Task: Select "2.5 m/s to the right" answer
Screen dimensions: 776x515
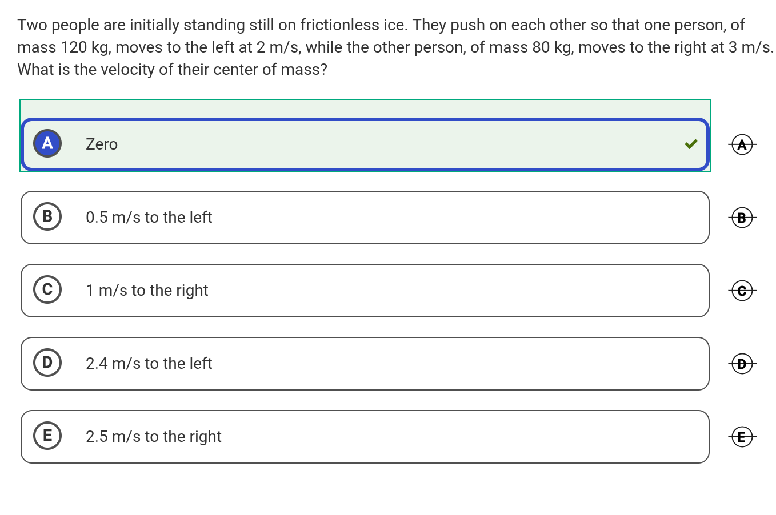Action: point(153,437)
